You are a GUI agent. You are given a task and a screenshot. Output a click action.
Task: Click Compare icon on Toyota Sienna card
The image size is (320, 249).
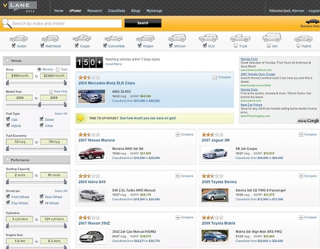(301, 176)
